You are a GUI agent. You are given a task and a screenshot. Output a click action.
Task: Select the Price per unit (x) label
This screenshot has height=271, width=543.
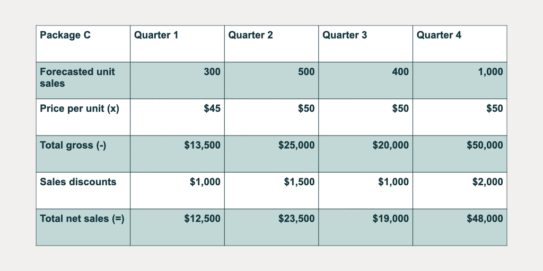point(80,109)
